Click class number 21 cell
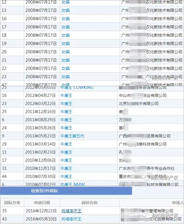Viewport: 184px width, 224px height. pos(4,60)
